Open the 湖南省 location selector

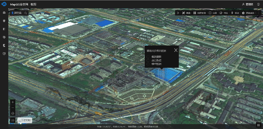[x=17, y=13]
